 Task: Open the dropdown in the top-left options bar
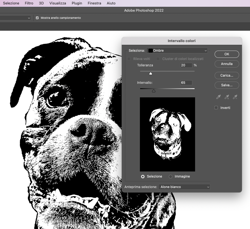pos(15,18)
